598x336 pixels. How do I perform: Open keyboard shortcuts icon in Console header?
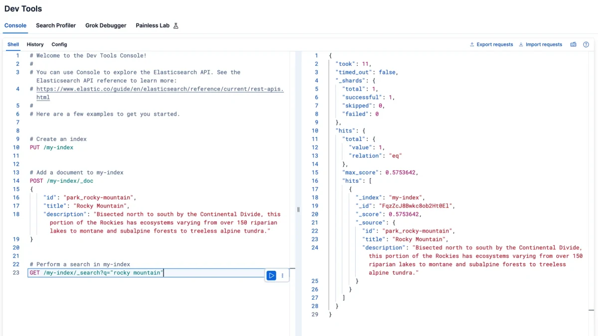click(574, 44)
